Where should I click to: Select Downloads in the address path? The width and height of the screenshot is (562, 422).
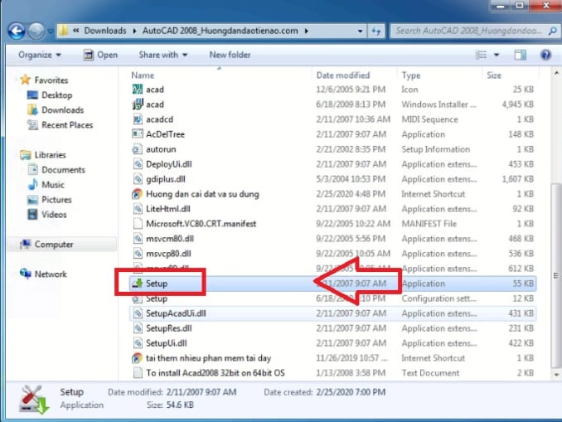105,31
